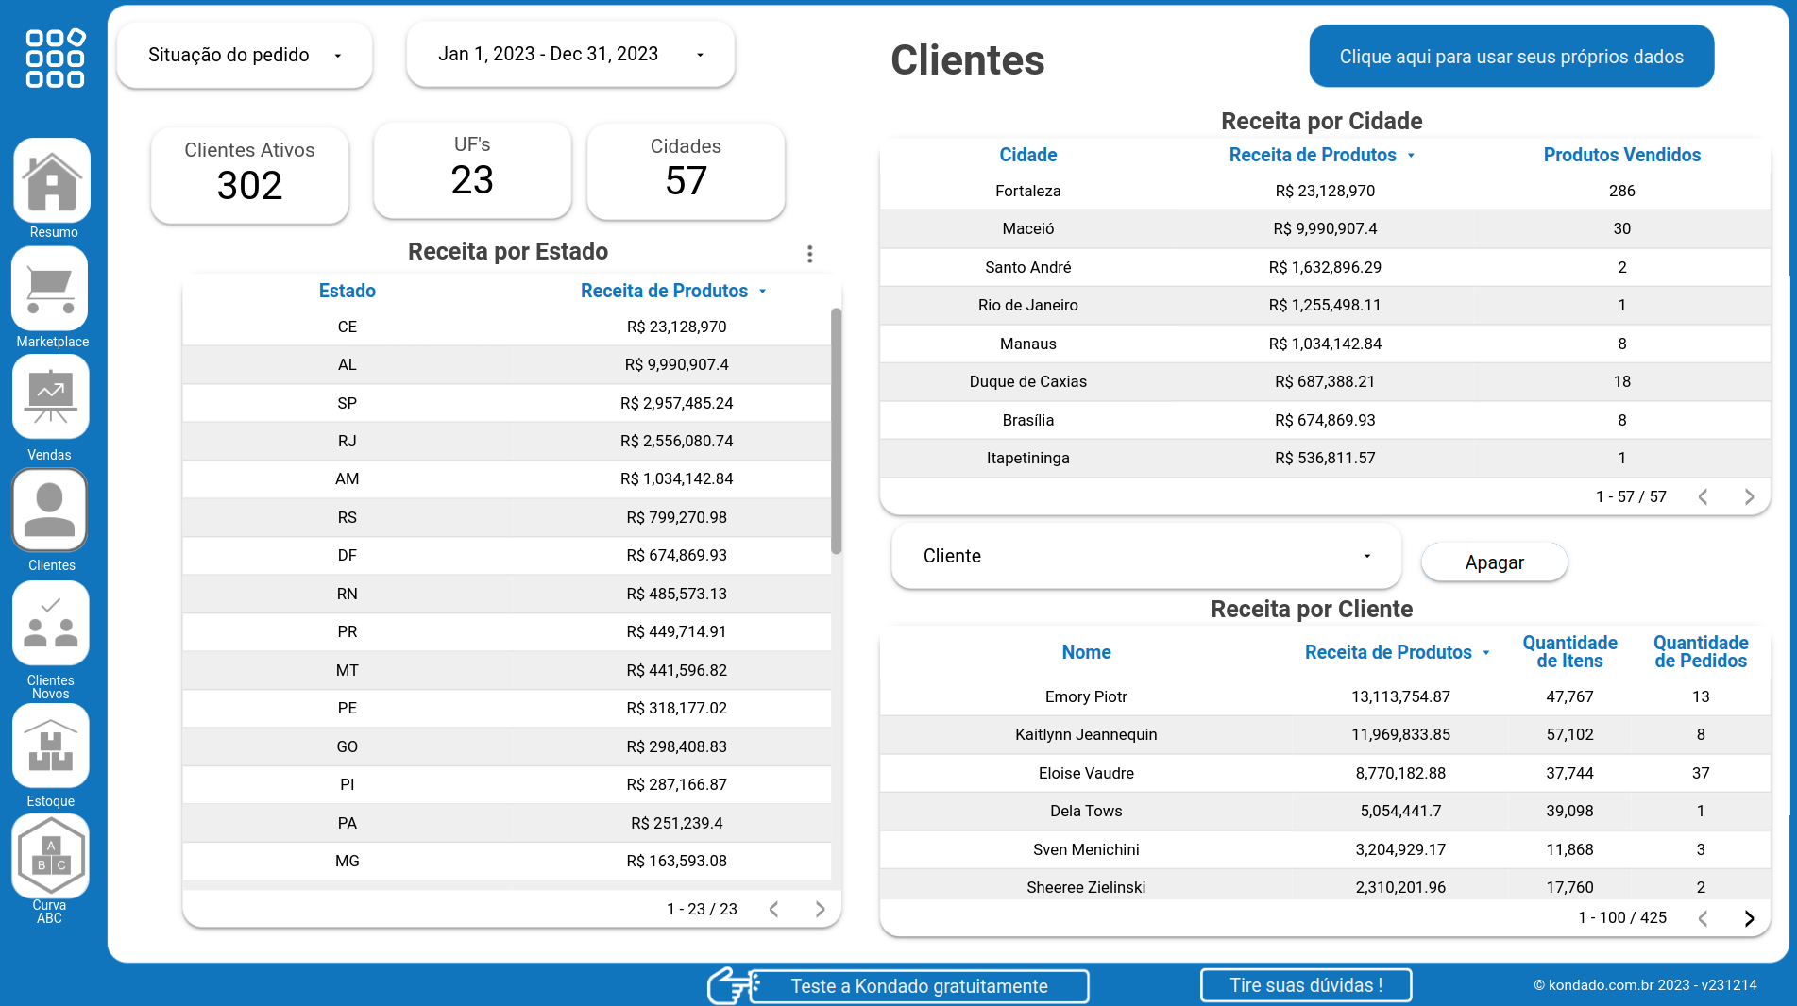Open the three-dot menu on Receita por Estado
Viewport: 1797px width, 1006px height.
pos(809,254)
